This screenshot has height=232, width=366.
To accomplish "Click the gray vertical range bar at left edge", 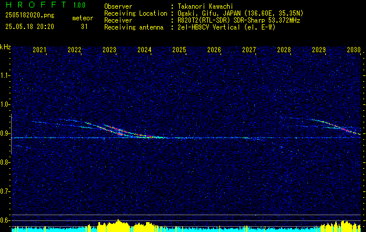I will pyautogui.click(x=11, y=134).
